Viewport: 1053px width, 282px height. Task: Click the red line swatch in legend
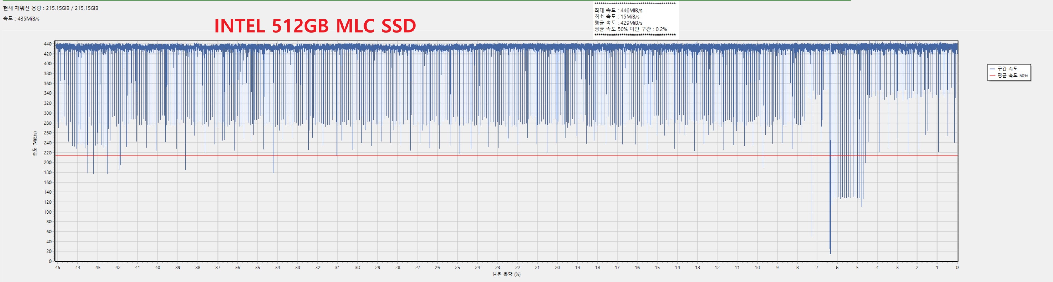(992, 75)
